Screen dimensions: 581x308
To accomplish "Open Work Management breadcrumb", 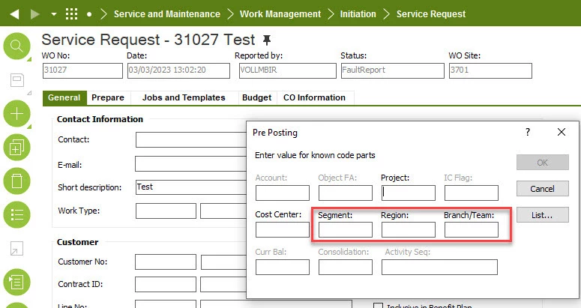I will tap(280, 14).
